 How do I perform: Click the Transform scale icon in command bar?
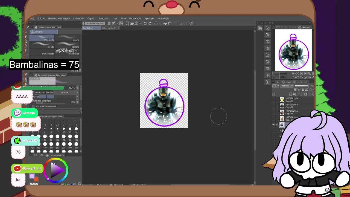pyautogui.click(x=170, y=23)
